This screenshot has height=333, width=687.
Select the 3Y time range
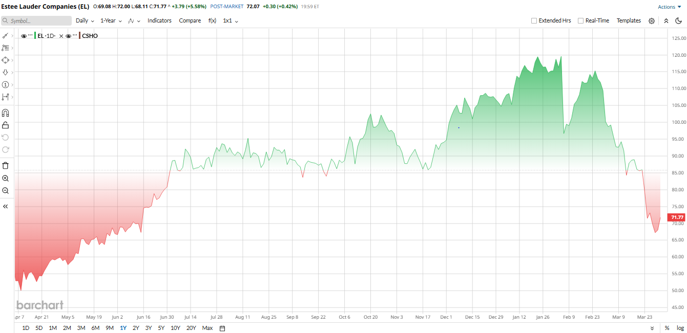(149, 328)
